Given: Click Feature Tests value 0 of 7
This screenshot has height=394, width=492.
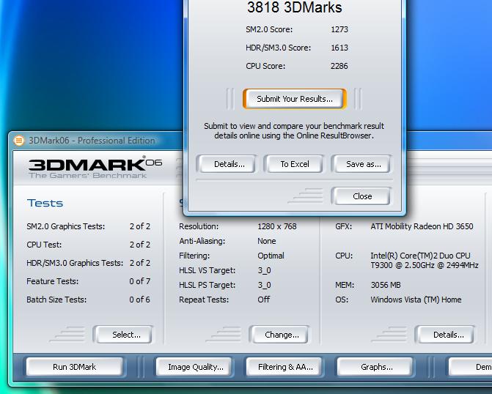Looking at the screenshot, I should pyautogui.click(x=139, y=281).
